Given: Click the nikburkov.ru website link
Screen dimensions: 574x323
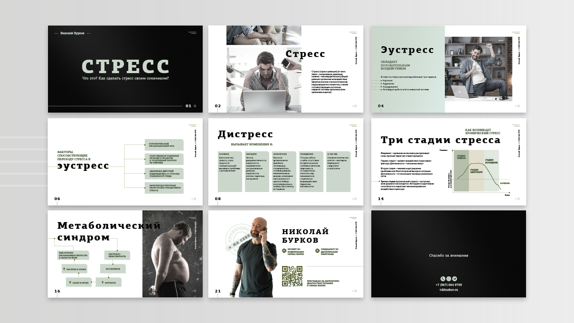Looking at the screenshot, I should point(448,290).
